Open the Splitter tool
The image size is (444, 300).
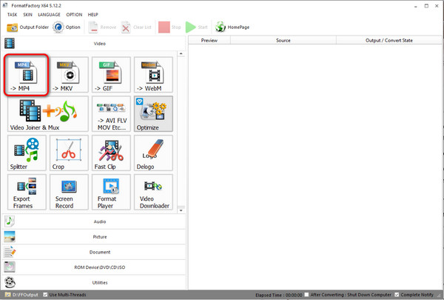27,153
